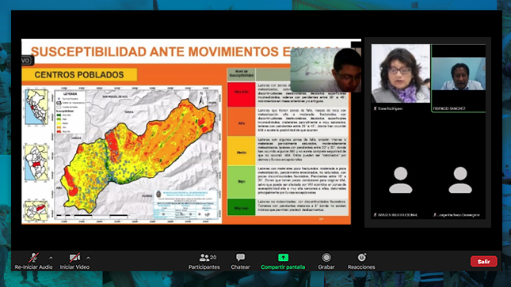The width and height of the screenshot is (511, 287).
Task: Click the presenter's floating webcam overlay
Action: (326, 70)
